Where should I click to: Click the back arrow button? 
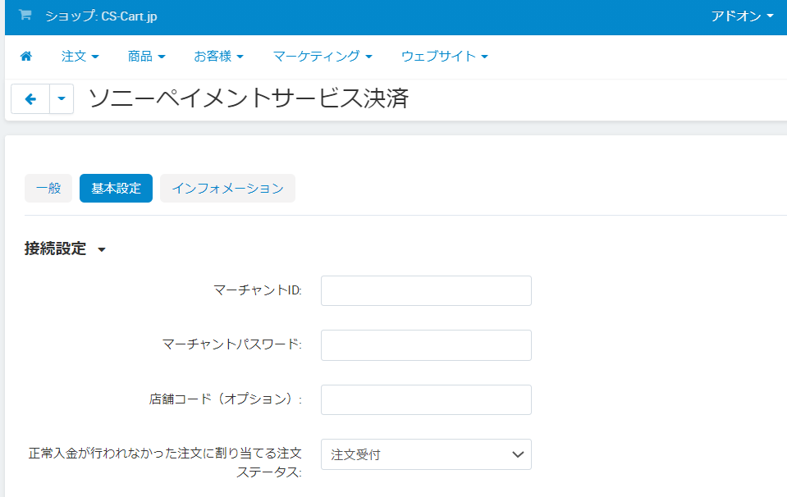click(x=30, y=99)
